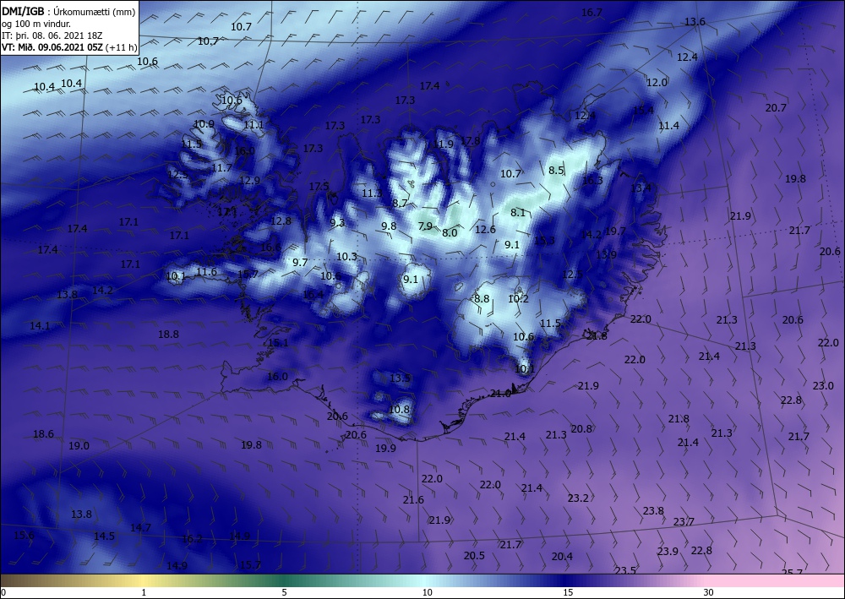845x599 pixels.
Task: Click the Úrkomumætti (mm) heading text
Action: (x=95, y=12)
